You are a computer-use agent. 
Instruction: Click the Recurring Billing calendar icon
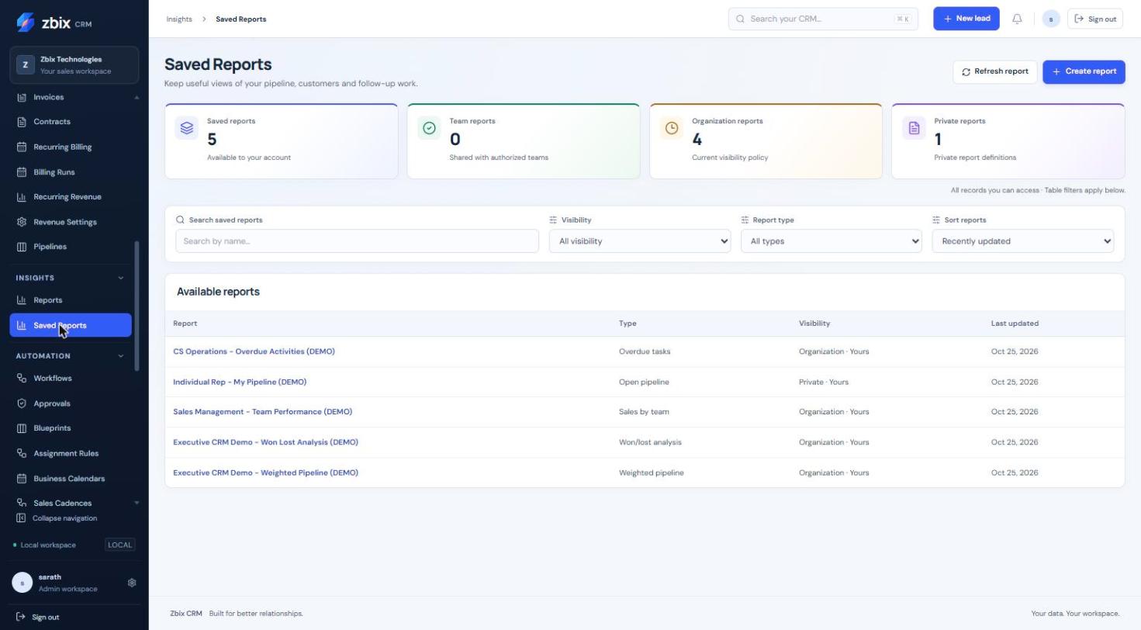coord(22,147)
